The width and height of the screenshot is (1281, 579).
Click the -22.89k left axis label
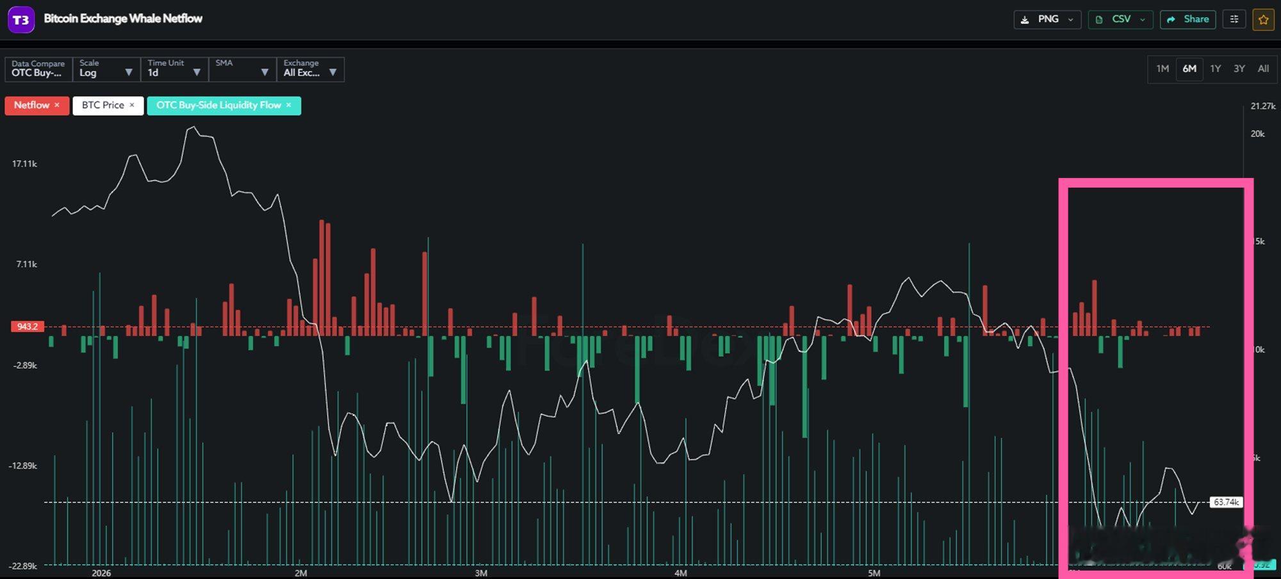[x=23, y=566]
